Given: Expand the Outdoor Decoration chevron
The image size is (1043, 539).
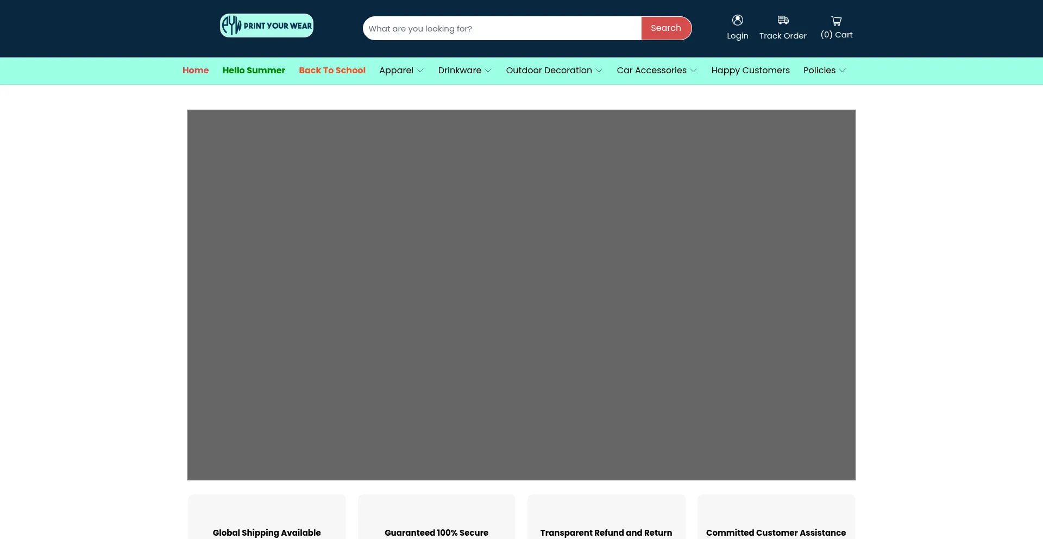Looking at the screenshot, I should click(x=599, y=71).
